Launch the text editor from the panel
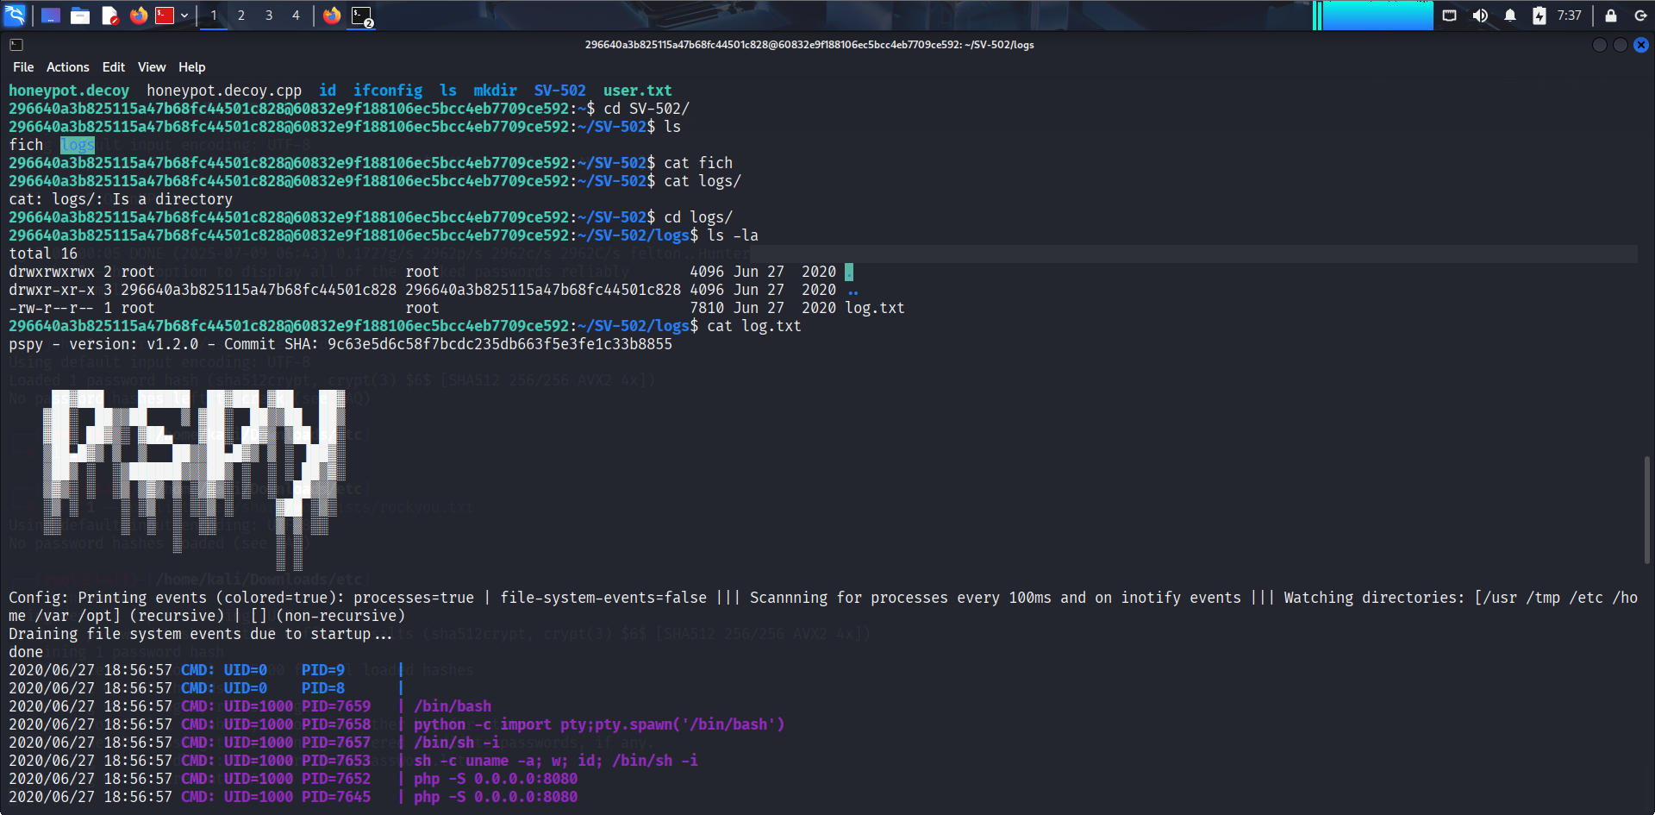The image size is (1655, 815). click(x=109, y=16)
